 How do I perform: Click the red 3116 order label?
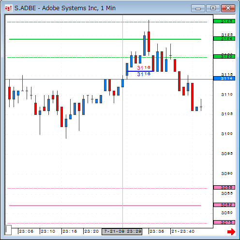(144, 68)
